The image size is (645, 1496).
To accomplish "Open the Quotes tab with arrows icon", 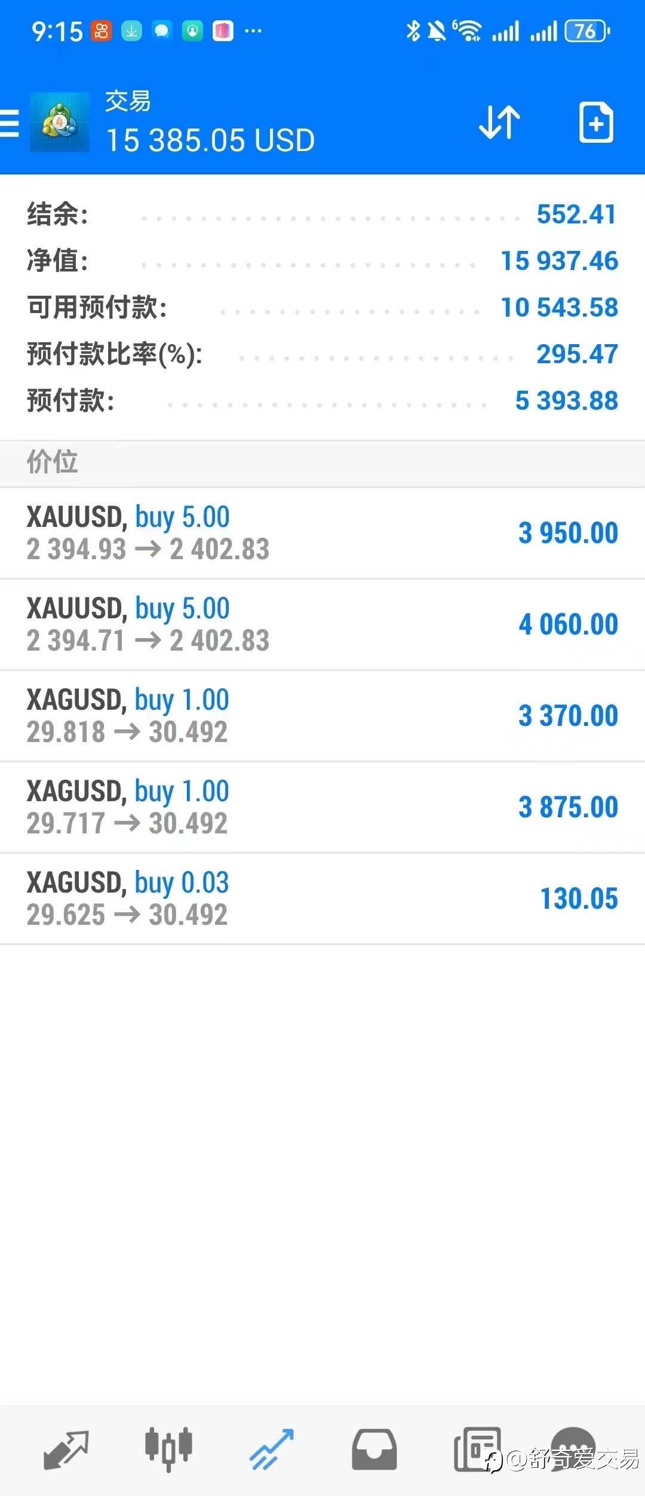I will [66, 1449].
